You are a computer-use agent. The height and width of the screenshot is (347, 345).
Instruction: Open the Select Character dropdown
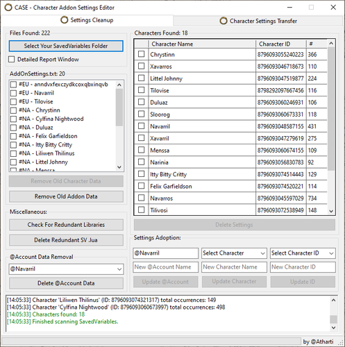234,253
